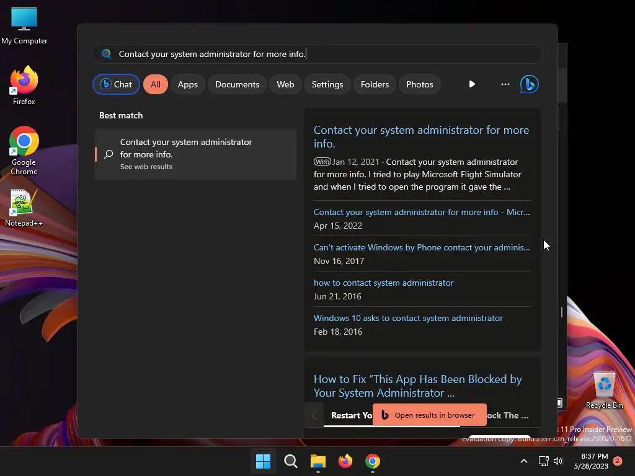Open best match web result entry

click(x=195, y=154)
